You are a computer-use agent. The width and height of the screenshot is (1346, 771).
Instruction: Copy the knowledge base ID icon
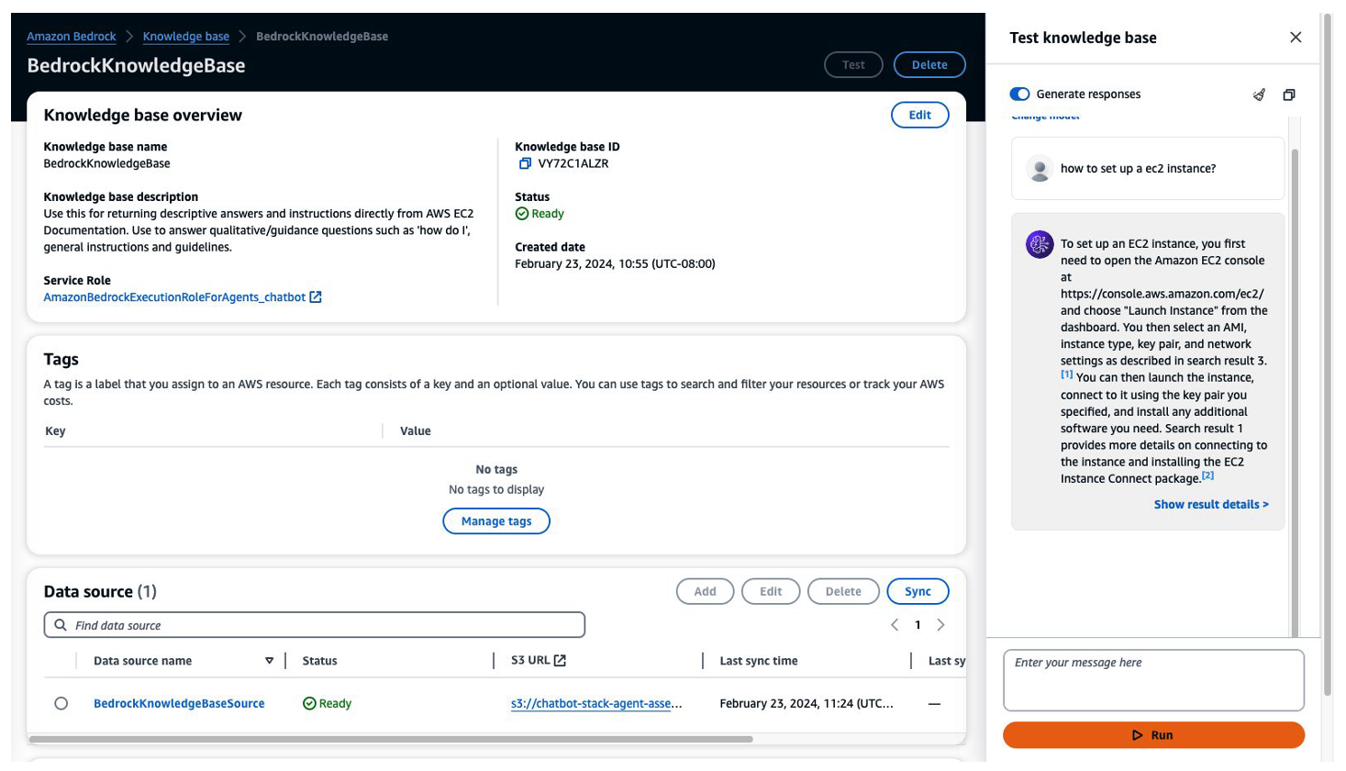click(x=525, y=163)
